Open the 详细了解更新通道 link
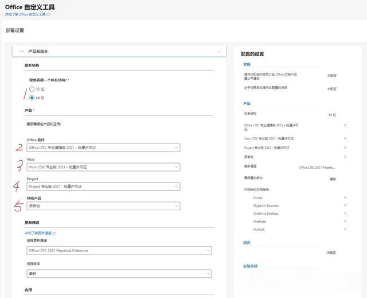This screenshot has width=367, height=298. coord(38,233)
